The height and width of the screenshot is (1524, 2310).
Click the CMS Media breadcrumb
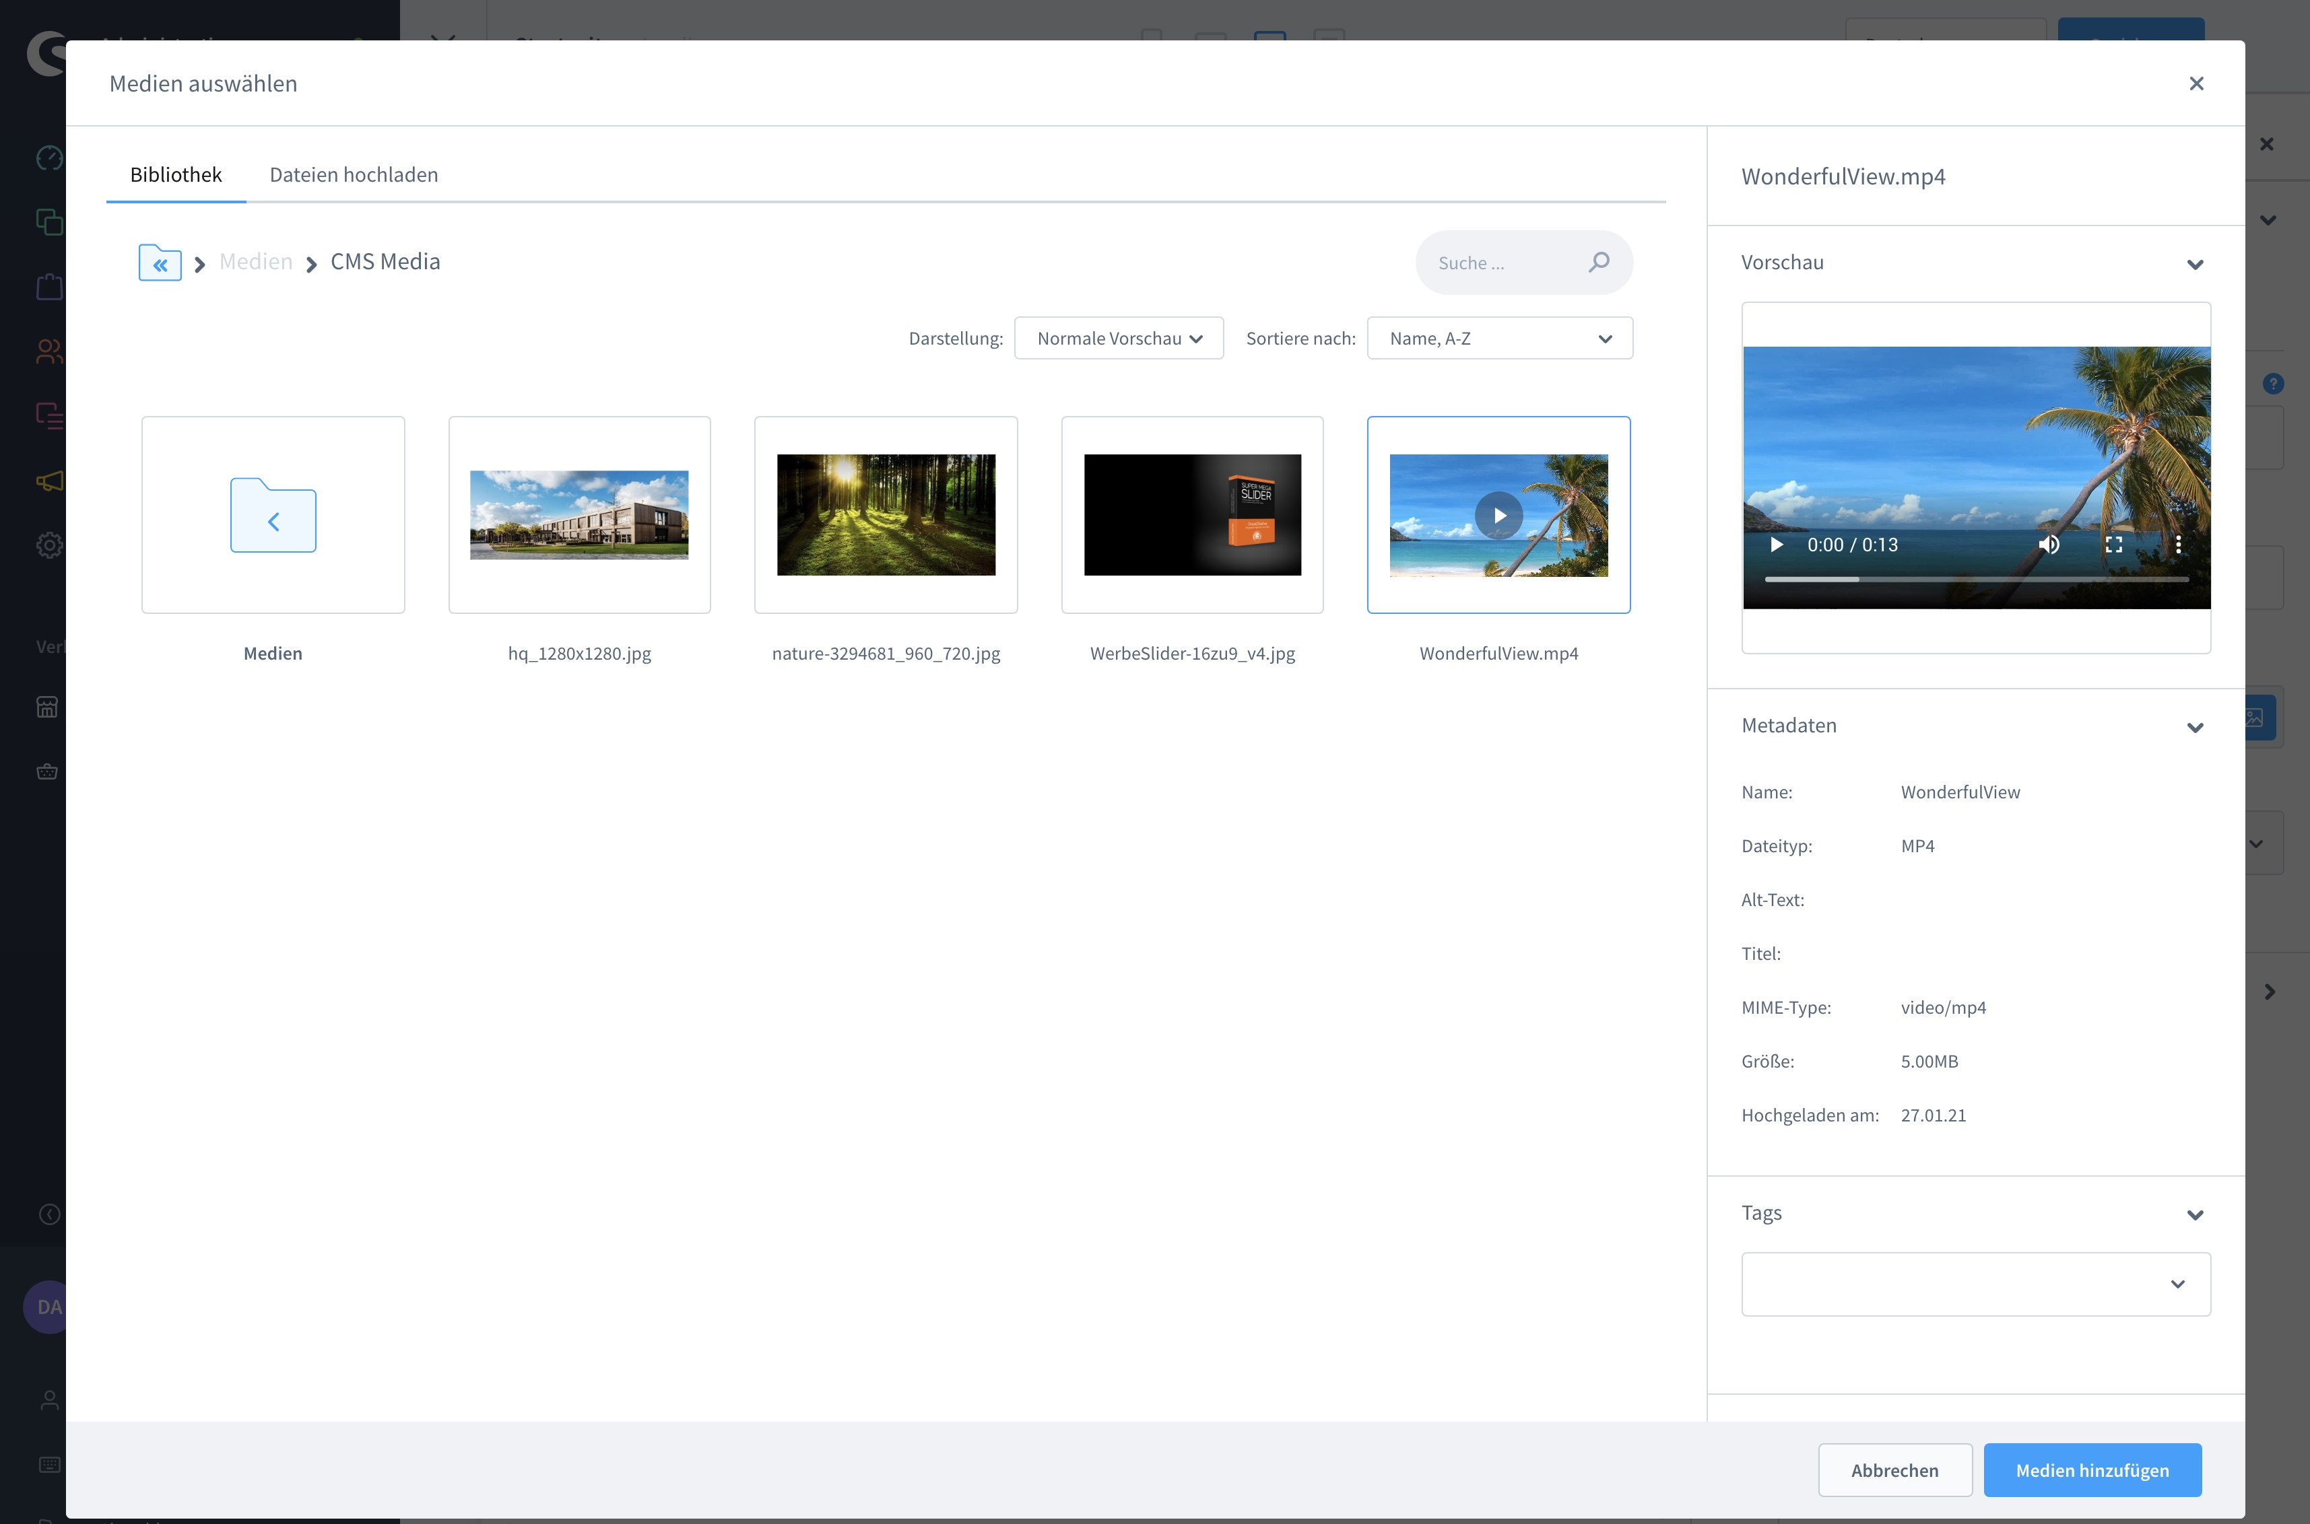click(x=385, y=261)
